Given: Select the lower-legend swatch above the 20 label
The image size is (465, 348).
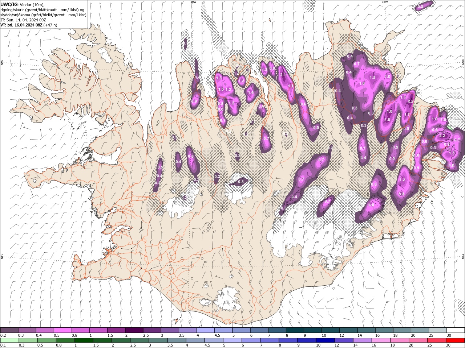Looking at the screenshot, I should tap(418, 340).
